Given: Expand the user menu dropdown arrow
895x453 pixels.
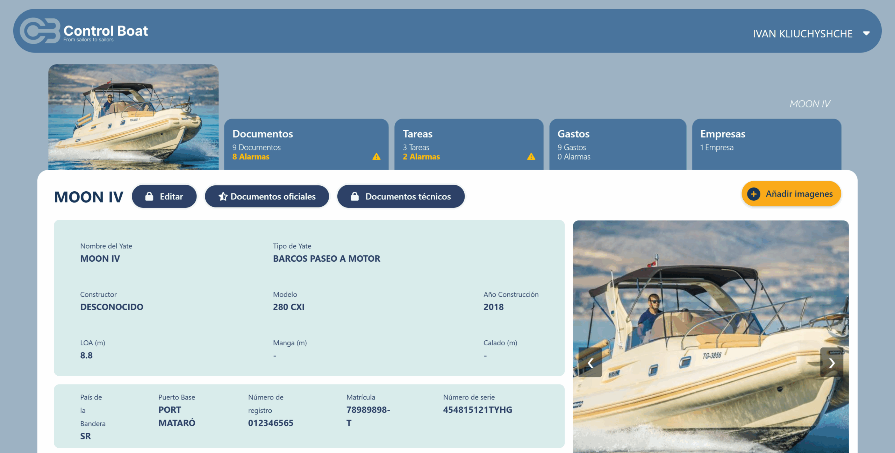Looking at the screenshot, I should pyautogui.click(x=866, y=34).
